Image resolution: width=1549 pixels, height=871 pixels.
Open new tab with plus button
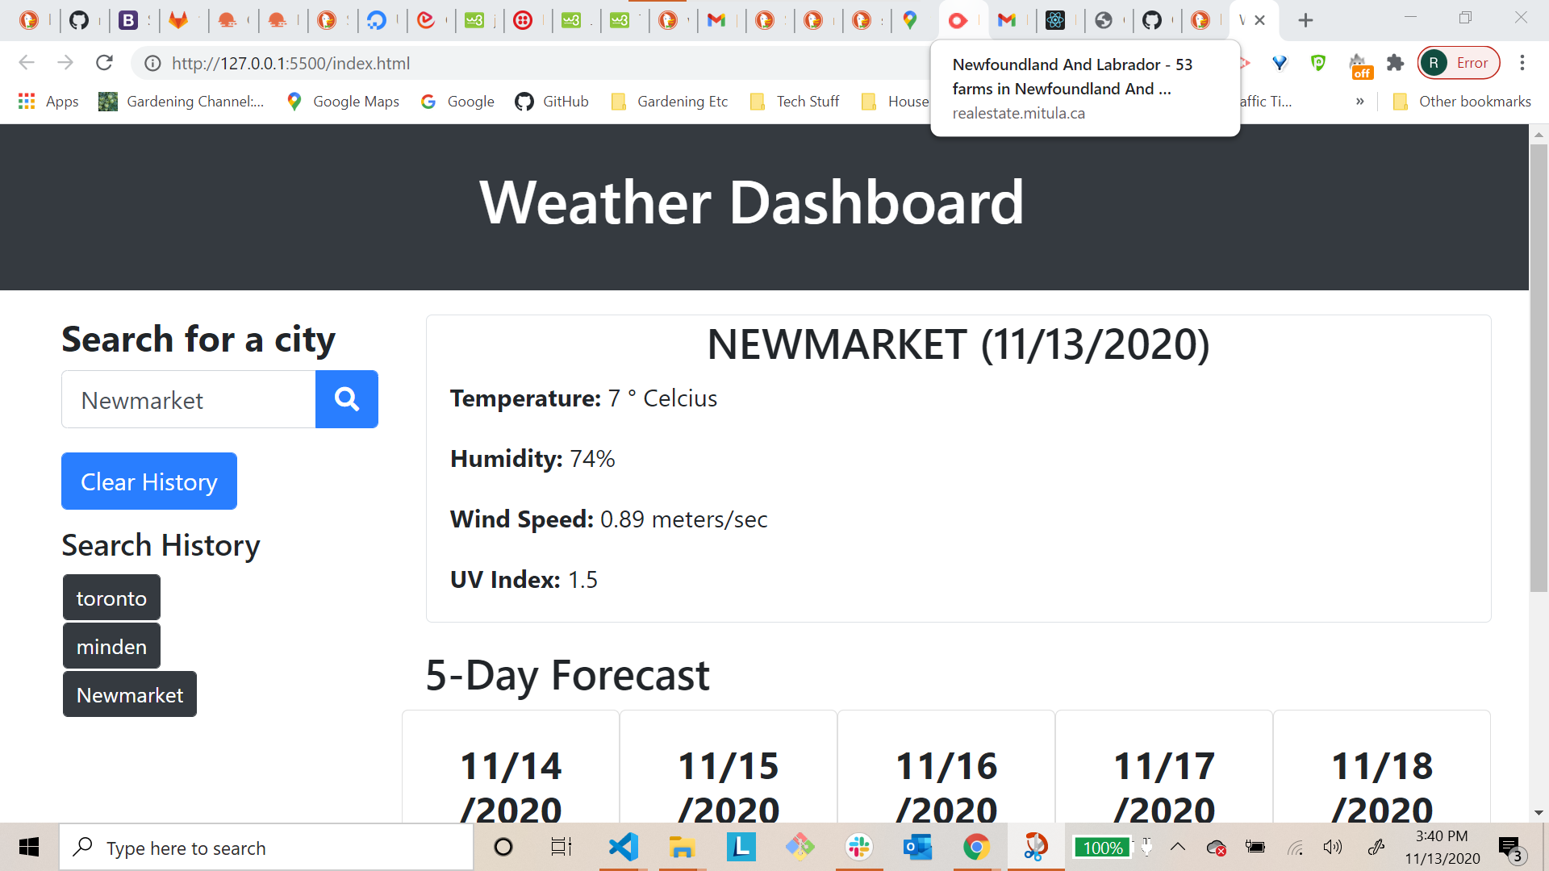pos(1305,20)
